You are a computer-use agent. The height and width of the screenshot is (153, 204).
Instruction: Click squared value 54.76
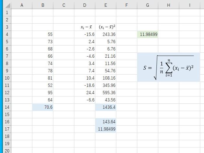[105, 71]
